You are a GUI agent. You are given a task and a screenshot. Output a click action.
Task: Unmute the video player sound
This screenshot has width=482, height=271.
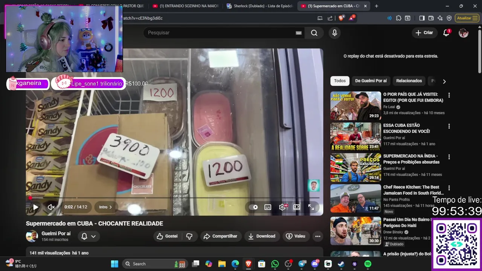51,207
